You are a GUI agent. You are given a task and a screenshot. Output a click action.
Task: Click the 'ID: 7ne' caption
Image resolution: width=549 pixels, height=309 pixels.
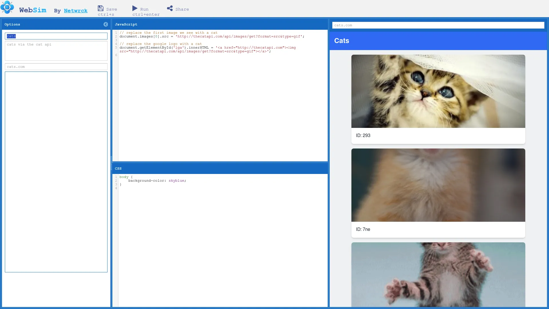pos(363,229)
